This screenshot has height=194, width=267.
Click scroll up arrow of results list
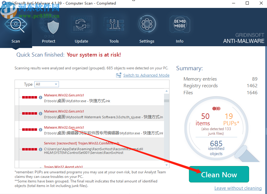(x=166, y=91)
